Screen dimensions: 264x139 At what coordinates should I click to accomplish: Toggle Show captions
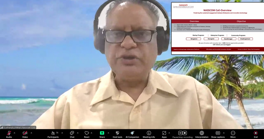click(218, 134)
